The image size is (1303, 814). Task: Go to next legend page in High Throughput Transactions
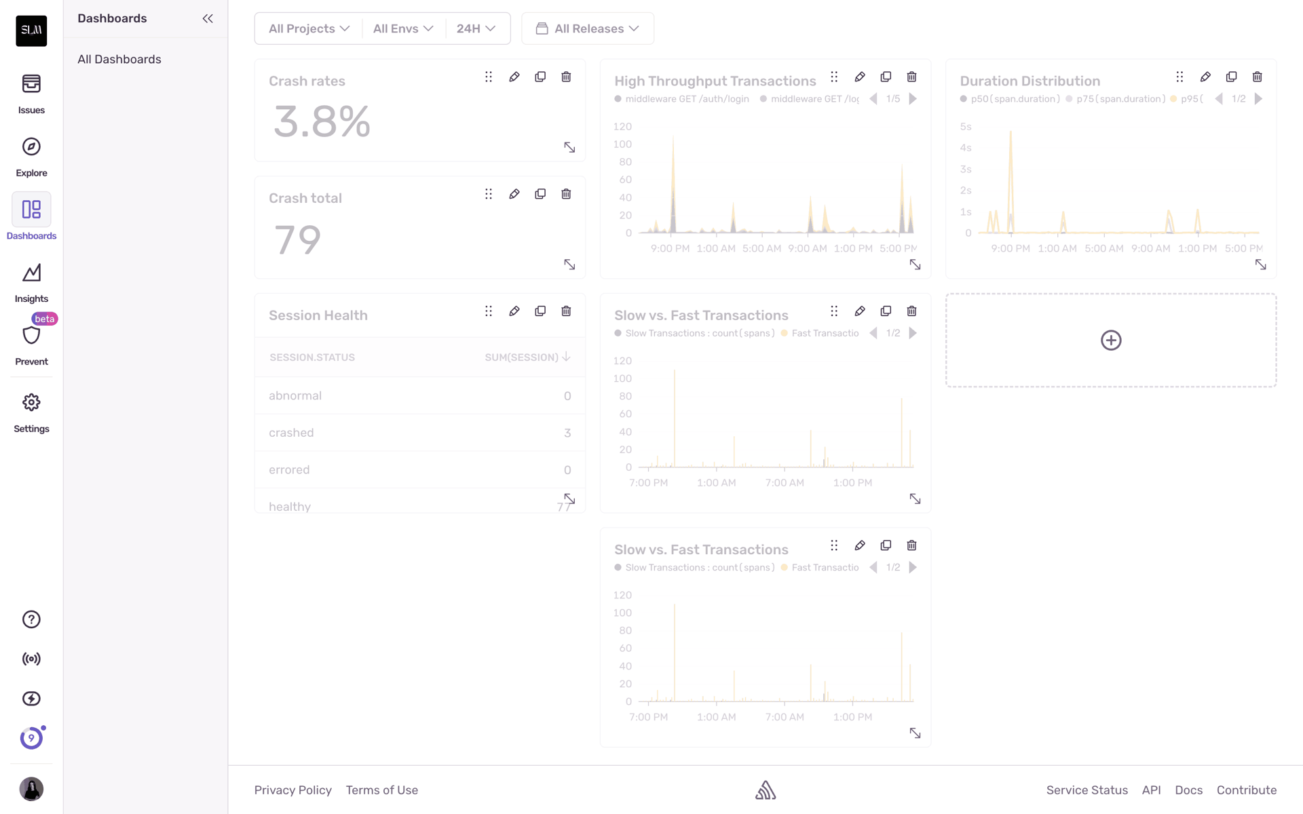pos(913,99)
